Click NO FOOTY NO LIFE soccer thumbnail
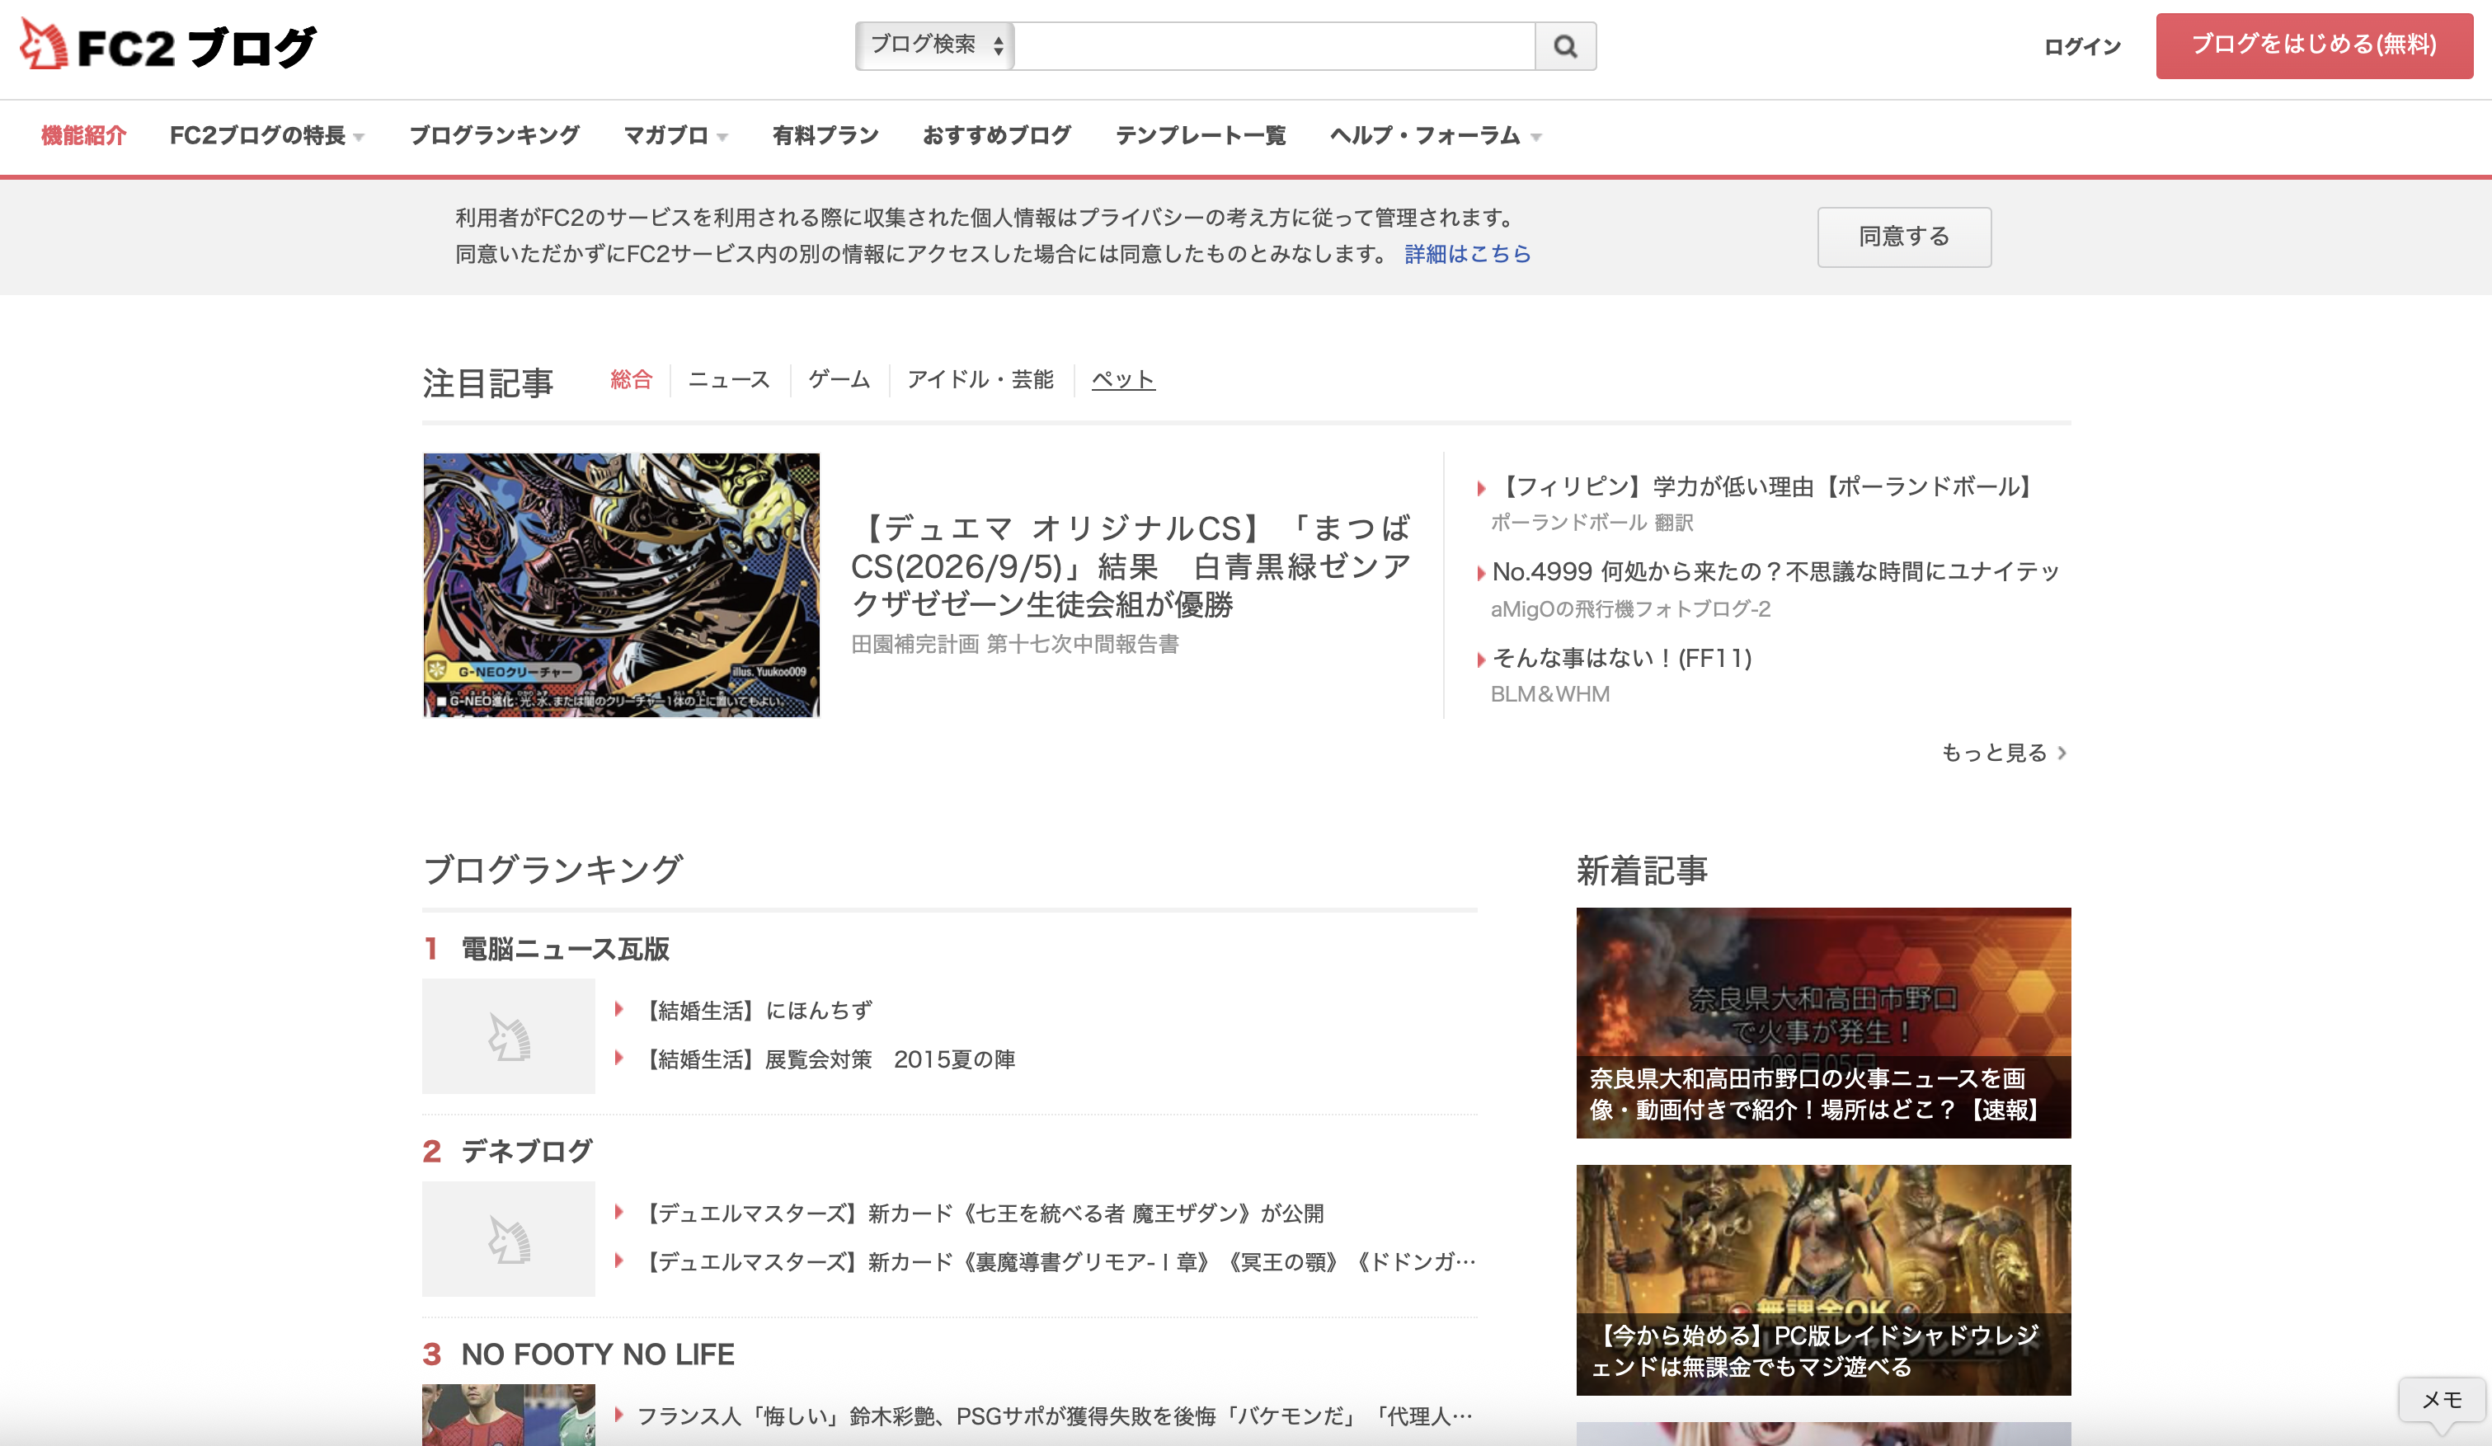The image size is (2492, 1446). pyautogui.click(x=508, y=1415)
